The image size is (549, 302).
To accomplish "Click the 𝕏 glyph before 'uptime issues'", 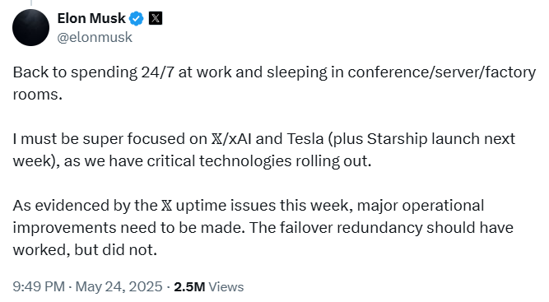I will click(x=166, y=206).
